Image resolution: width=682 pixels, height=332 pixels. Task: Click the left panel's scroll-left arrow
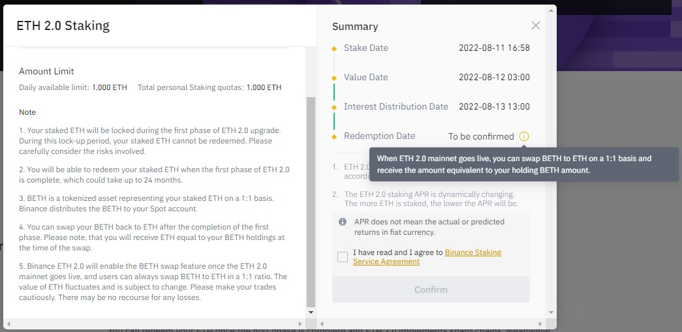coord(8,324)
